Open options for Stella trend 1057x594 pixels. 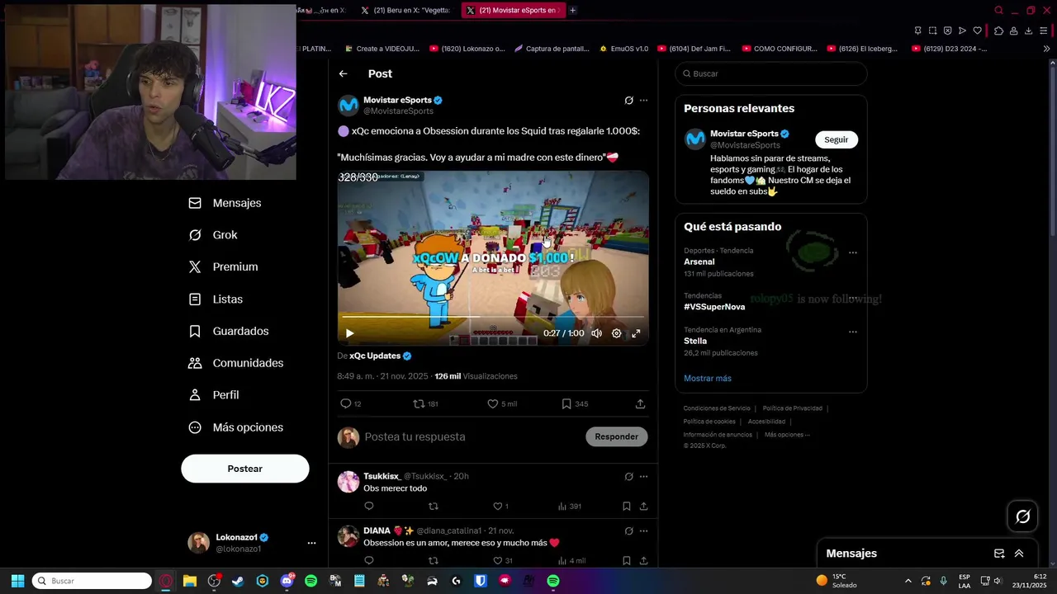[853, 332]
